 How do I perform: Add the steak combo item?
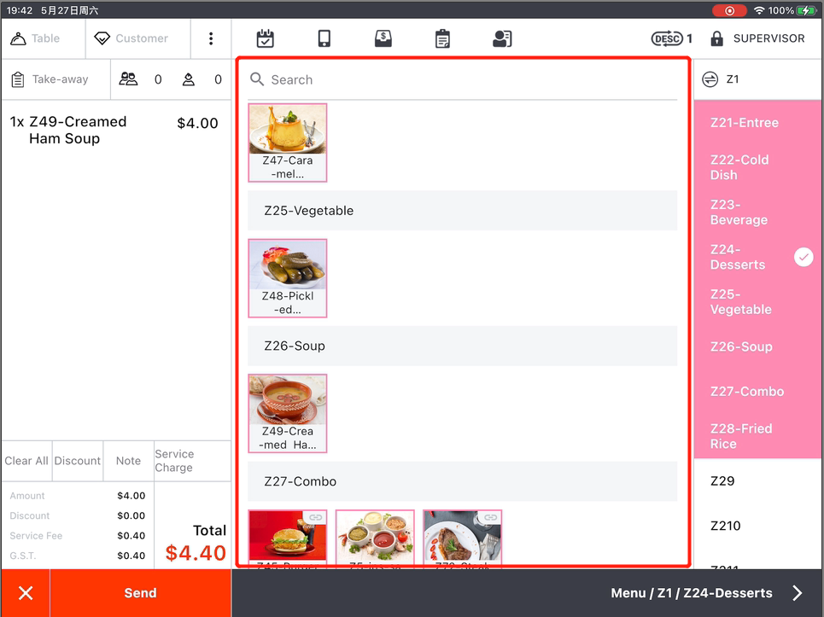pos(463,538)
